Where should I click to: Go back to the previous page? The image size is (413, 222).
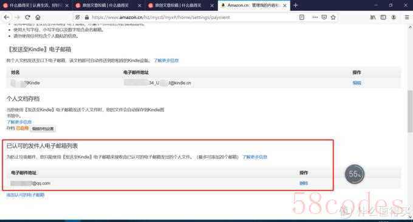7,17
